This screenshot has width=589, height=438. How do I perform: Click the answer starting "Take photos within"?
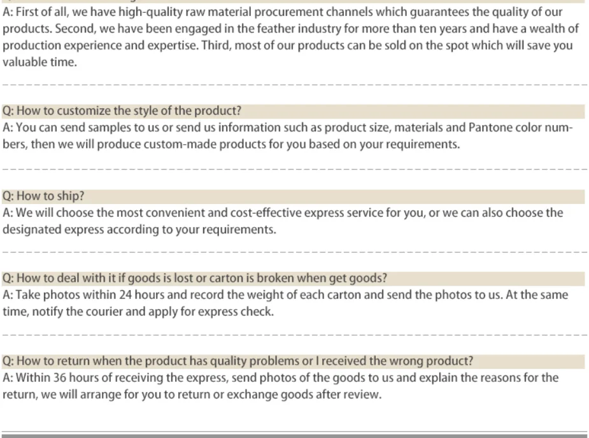[285, 303]
